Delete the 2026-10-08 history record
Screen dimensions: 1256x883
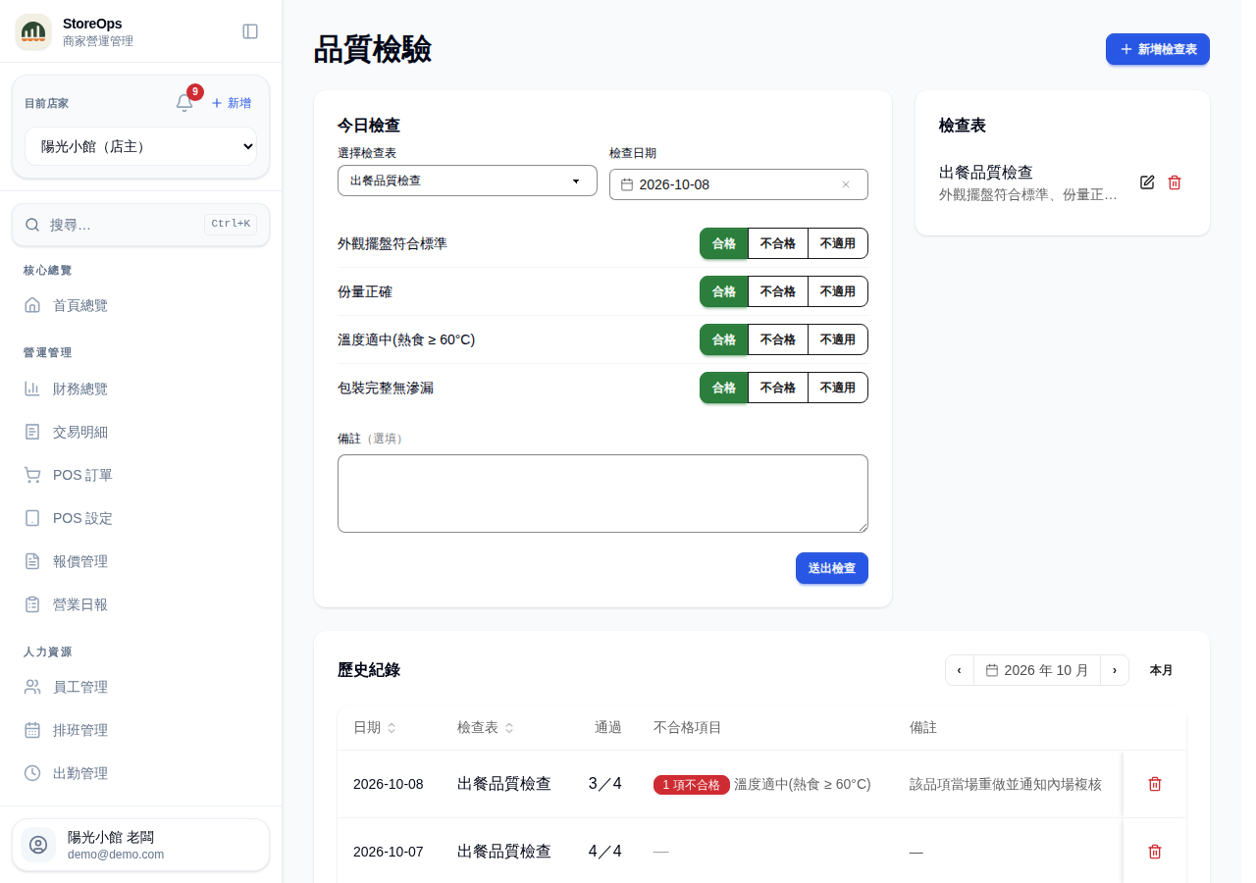click(x=1155, y=784)
